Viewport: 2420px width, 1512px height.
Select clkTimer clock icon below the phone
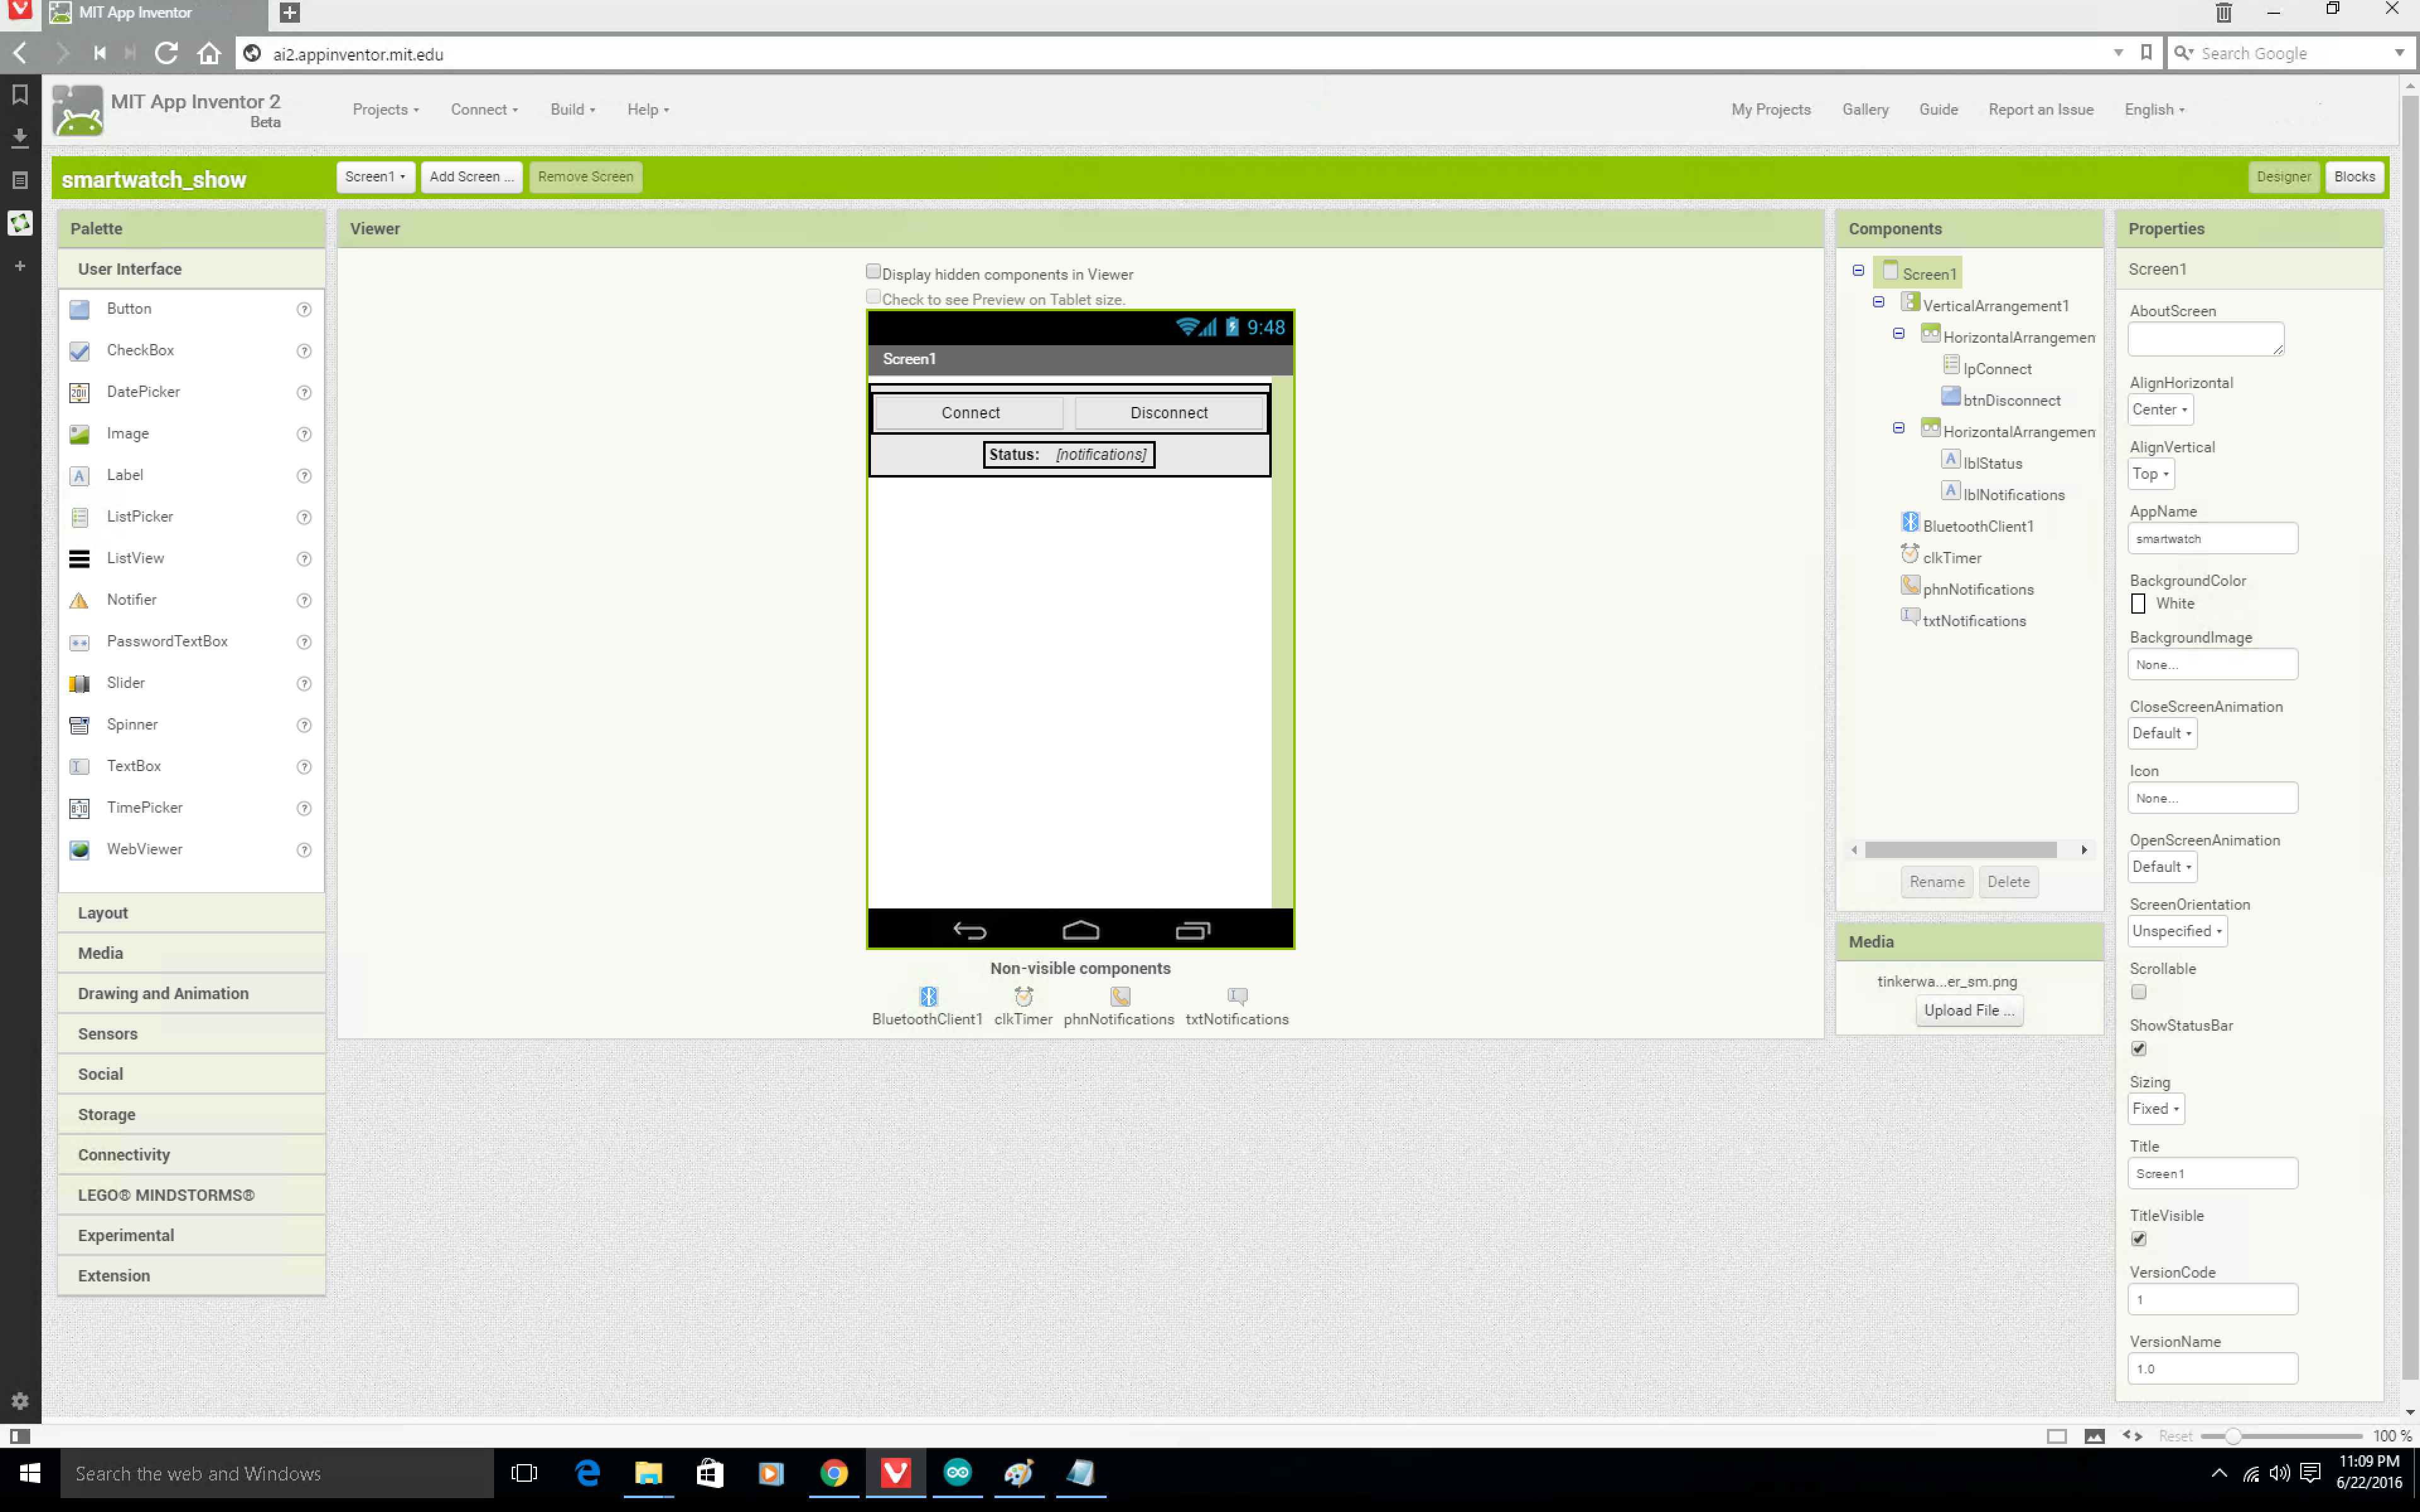coord(1023,996)
